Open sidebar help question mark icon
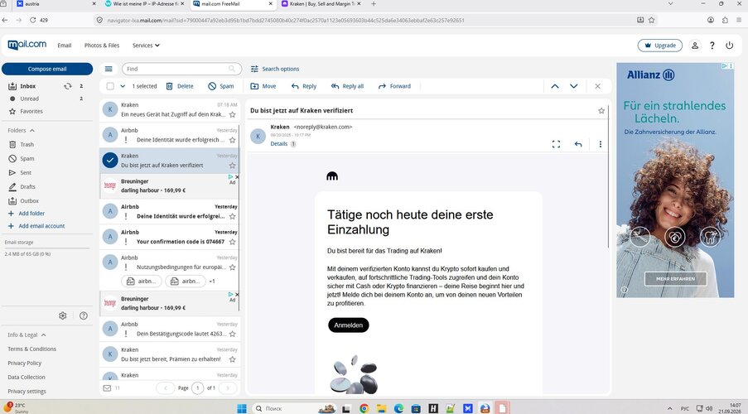748x414 pixels. [x=84, y=315]
